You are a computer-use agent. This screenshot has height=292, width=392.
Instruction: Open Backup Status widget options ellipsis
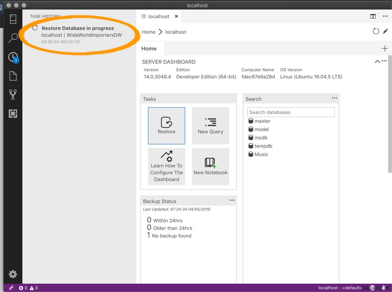(232, 200)
